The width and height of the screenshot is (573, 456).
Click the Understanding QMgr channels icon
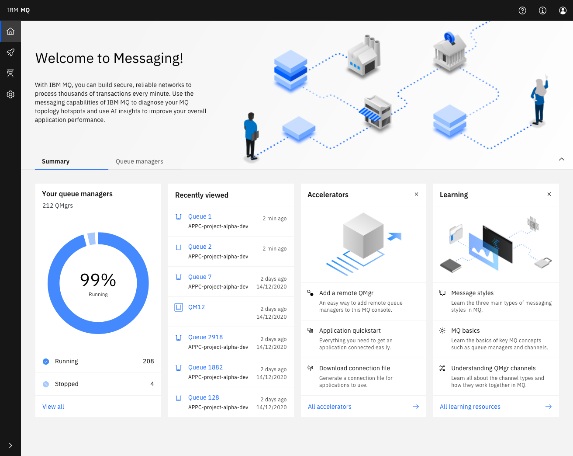click(442, 368)
